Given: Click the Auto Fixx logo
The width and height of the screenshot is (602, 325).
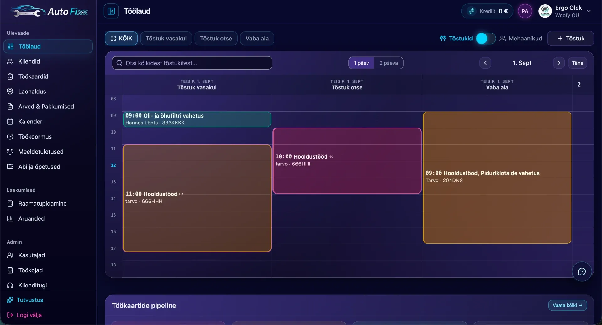Looking at the screenshot, I should [49, 12].
